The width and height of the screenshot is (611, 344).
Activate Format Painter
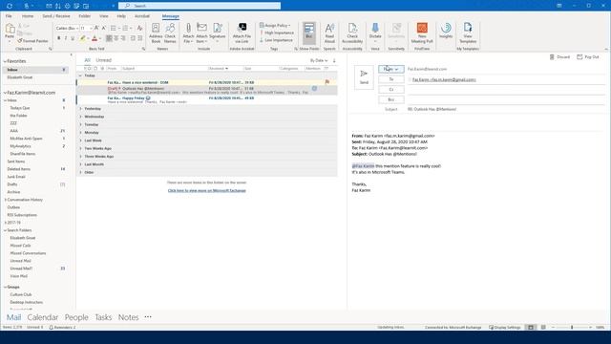pyautogui.click(x=32, y=40)
